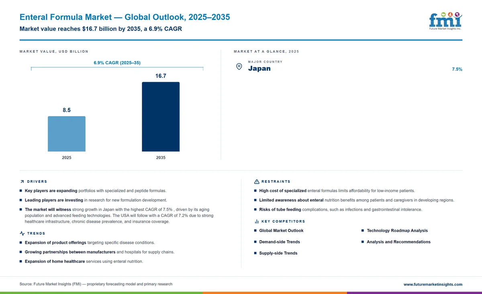The width and height of the screenshot is (482, 294).
Task: Click the 16.7 value label above 2035 bar
Action: tap(161, 76)
